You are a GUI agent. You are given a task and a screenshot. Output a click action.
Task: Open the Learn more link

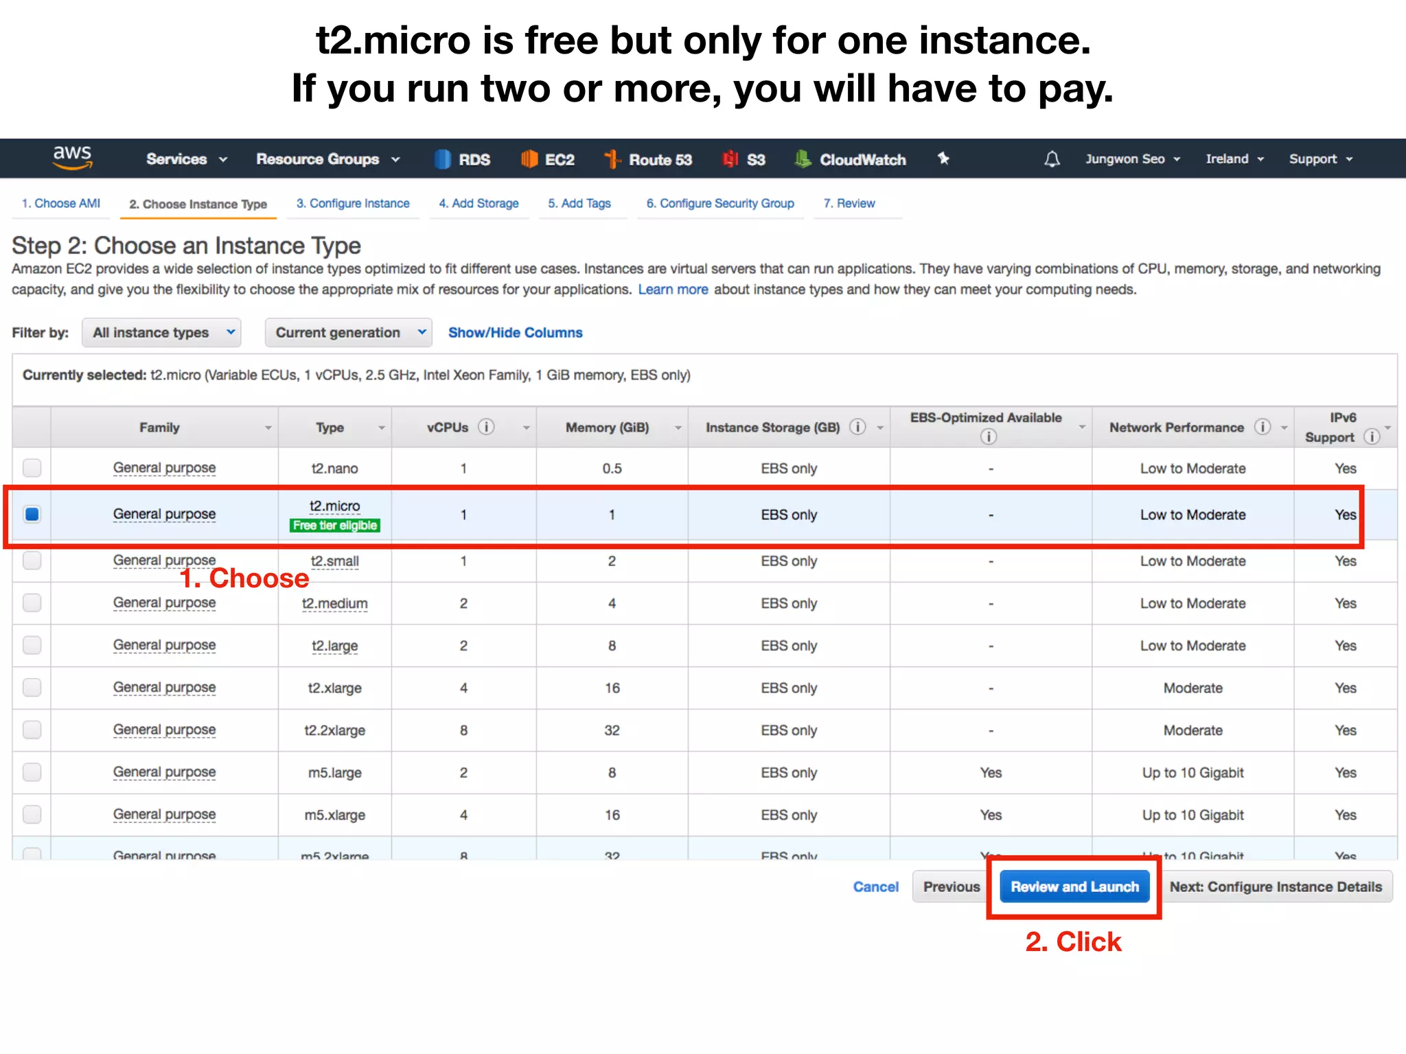(x=673, y=290)
